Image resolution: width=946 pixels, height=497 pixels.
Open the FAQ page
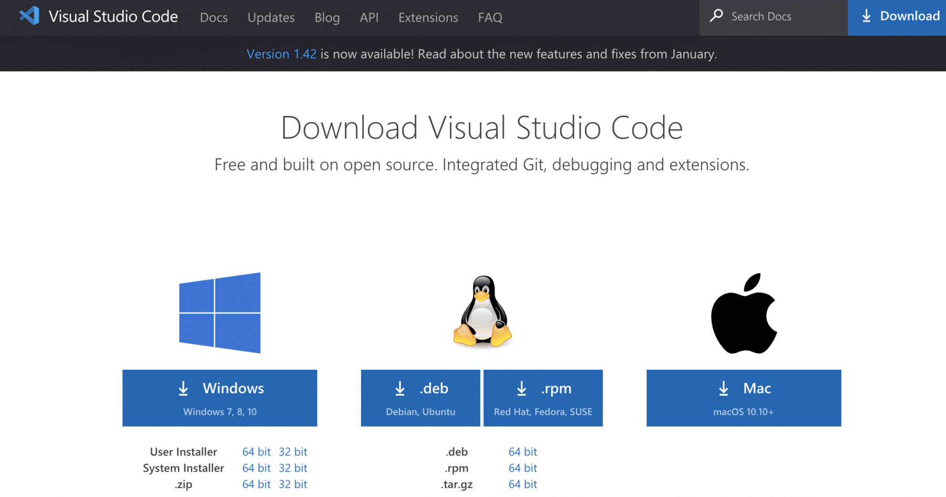tap(490, 17)
